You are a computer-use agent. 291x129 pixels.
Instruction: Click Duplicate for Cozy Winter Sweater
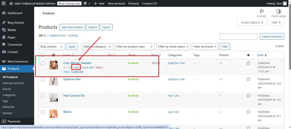[x=77, y=72]
